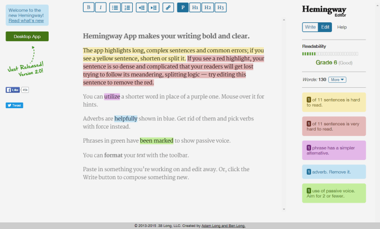Select the green passive voice card
Screen dimensions: 380x229
click(334, 193)
